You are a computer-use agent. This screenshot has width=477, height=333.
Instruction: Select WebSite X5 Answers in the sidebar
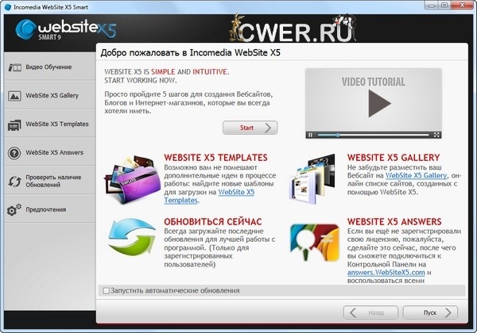[x=50, y=153]
